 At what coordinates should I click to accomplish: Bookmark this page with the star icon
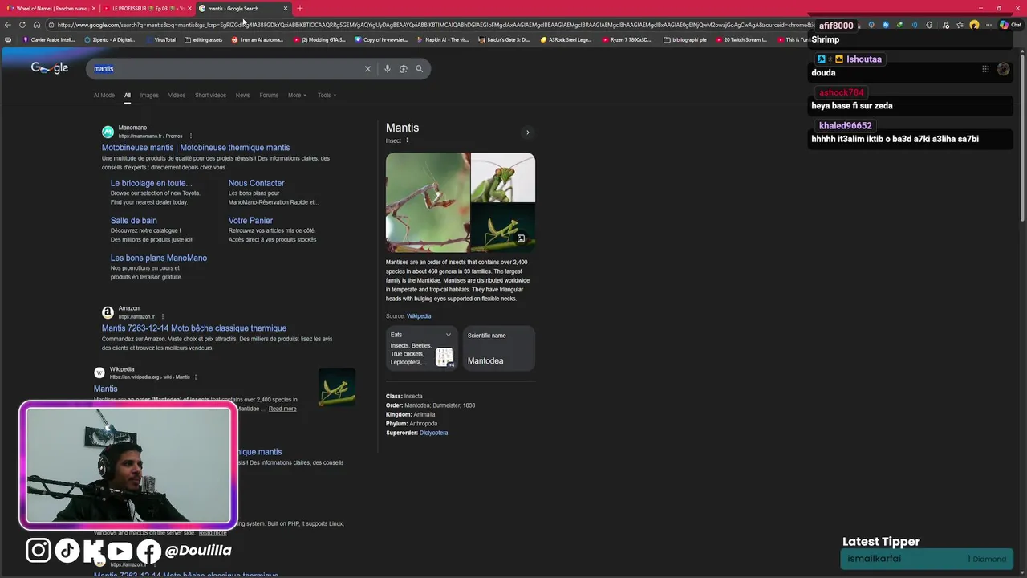click(960, 25)
